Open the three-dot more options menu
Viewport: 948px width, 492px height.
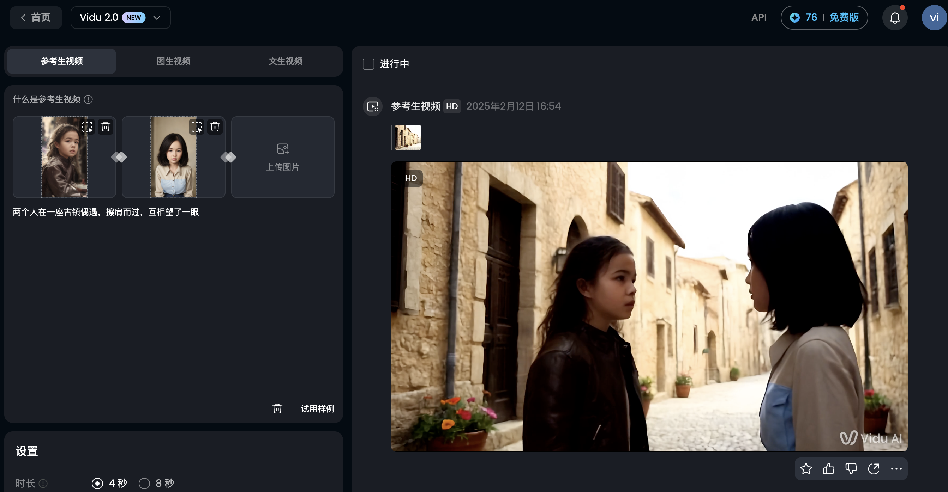tap(896, 468)
